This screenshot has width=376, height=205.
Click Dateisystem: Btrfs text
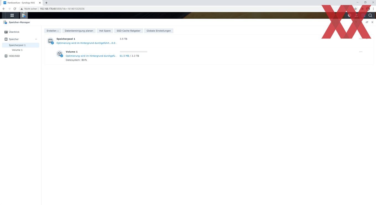point(76,60)
